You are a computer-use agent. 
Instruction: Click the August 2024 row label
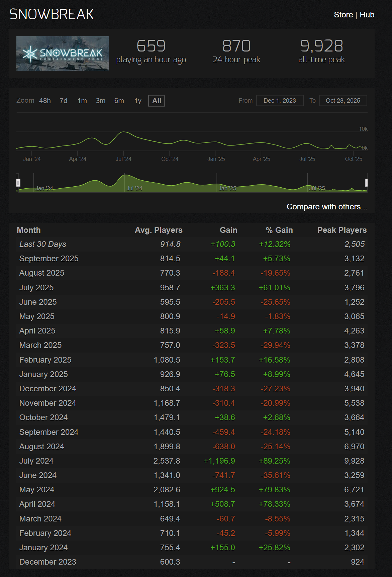42,447
